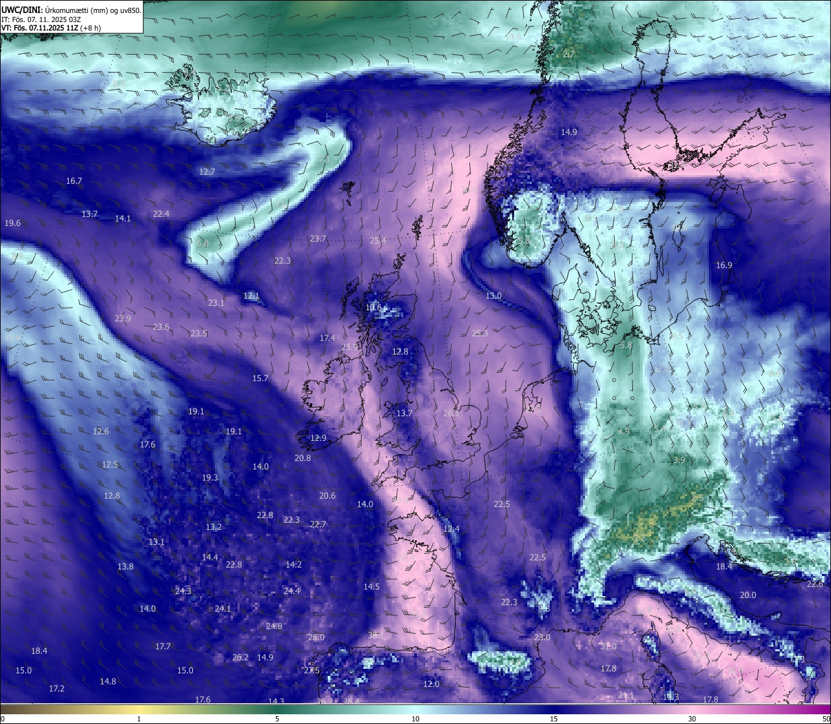
Task: Click the map value 17.2
Action: [x=56, y=688]
